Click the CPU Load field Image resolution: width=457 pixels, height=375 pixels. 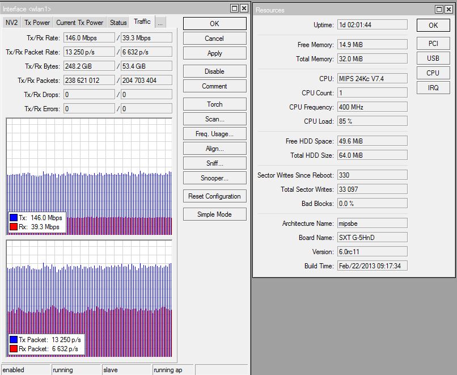[x=372, y=121]
